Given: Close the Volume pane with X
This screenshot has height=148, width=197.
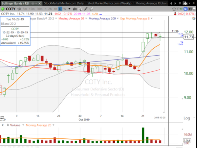Looking at the screenshot, I should tap(3, 125).
